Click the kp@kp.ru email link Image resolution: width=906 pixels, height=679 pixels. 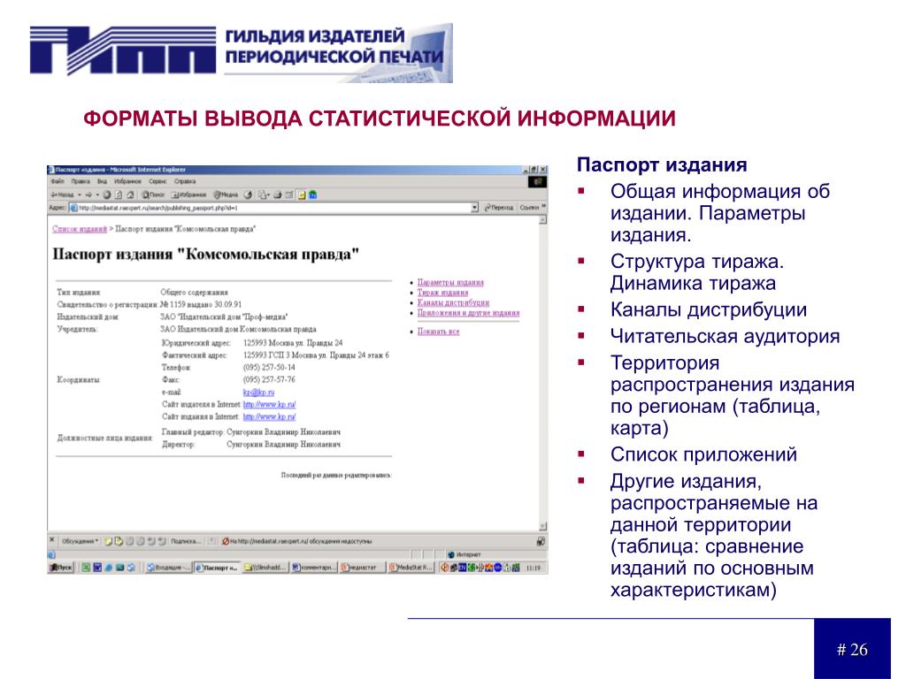[x=258, y=392]
